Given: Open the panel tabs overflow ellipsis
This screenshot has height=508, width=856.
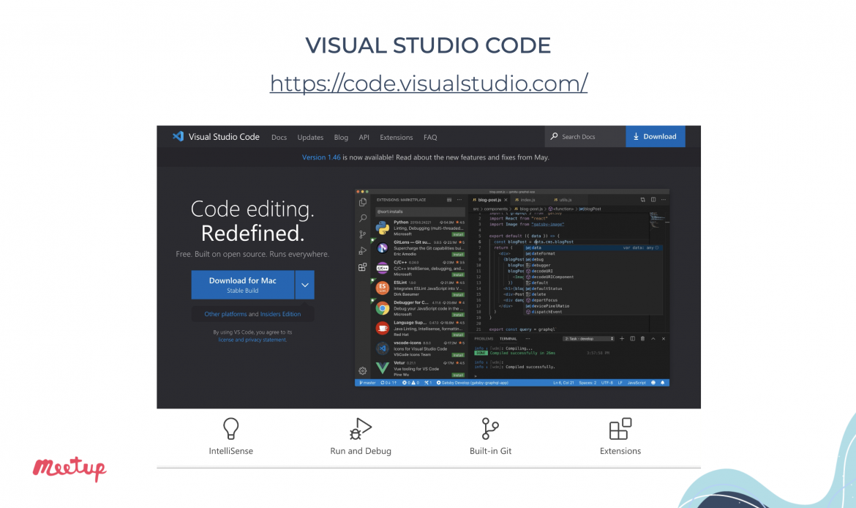Looking at the screenshot, I should (528, 339).
